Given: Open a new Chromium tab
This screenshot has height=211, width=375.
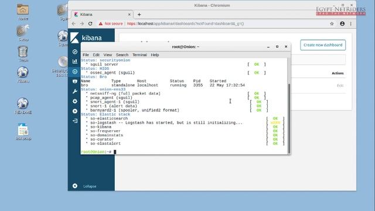Looking at the screenshot, I should click(139, 15).
